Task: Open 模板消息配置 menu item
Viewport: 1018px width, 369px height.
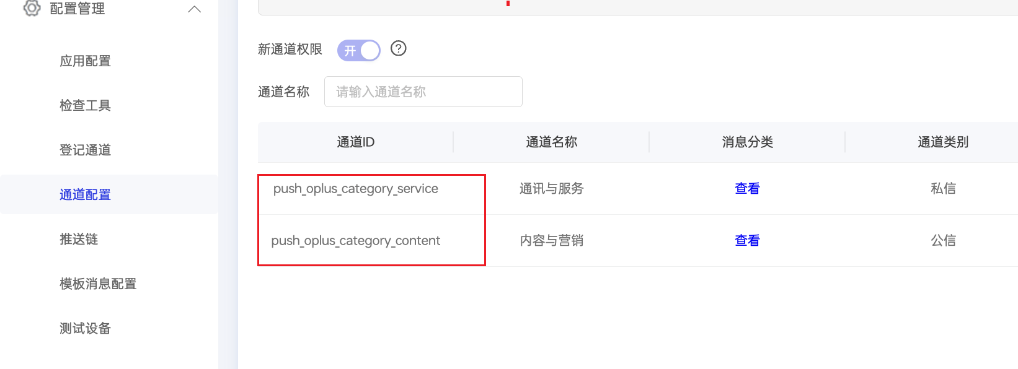Action: 98,284
